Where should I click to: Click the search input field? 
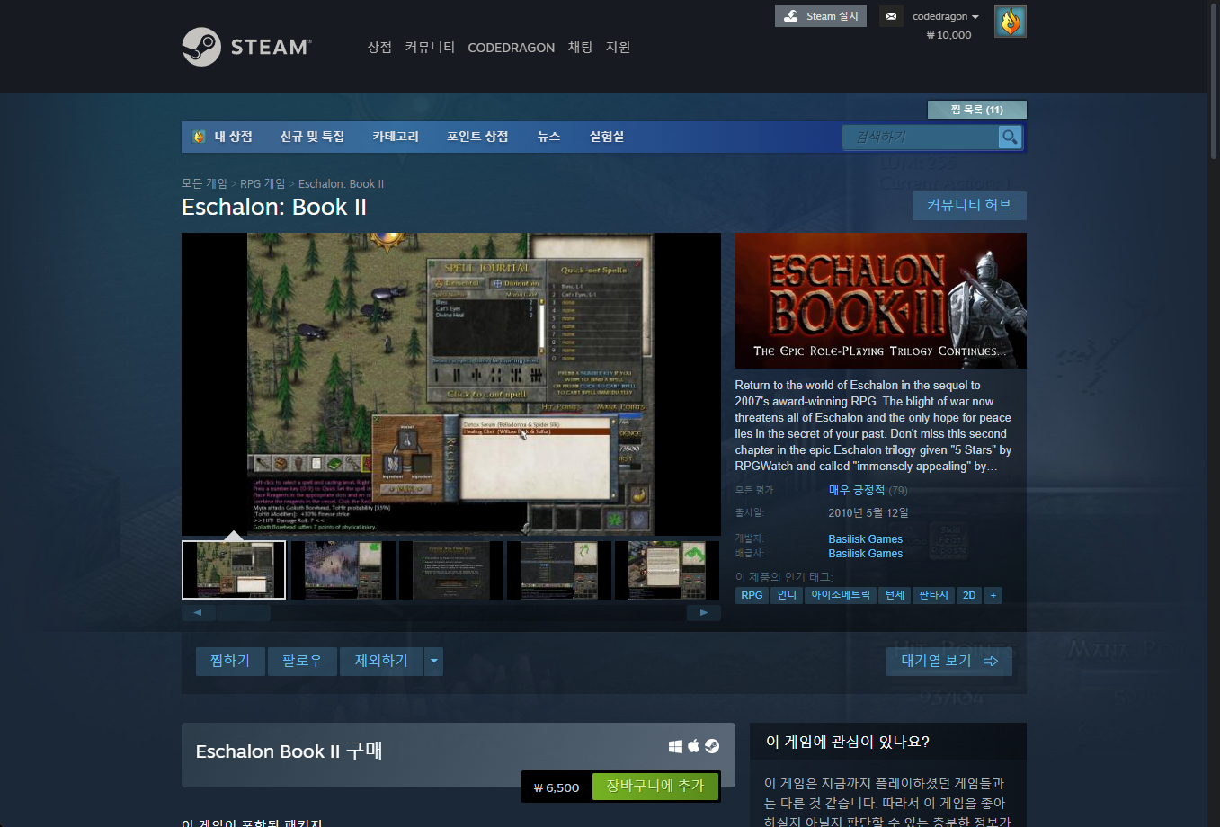click(x=921, y=137)
